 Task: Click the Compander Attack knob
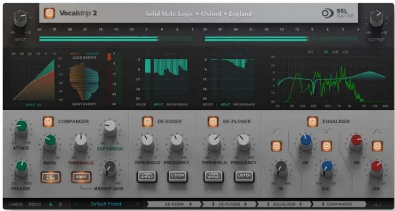[21, 128]
